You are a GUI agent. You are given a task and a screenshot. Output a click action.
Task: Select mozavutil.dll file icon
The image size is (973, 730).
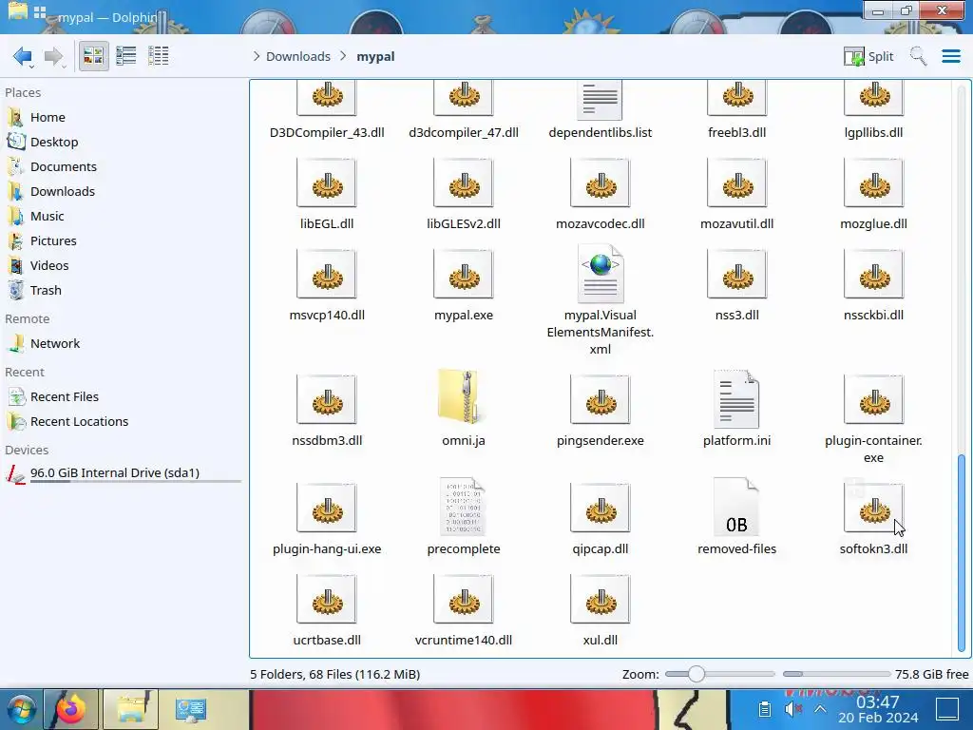tap(737, 182)
